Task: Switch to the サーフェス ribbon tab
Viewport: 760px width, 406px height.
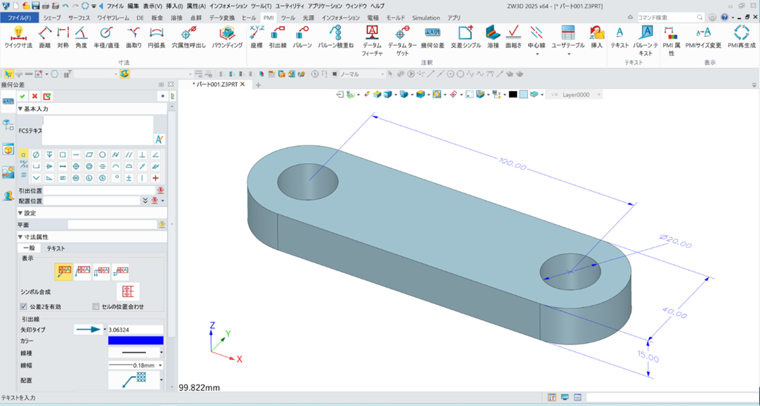Action: [x=79, y=18]
